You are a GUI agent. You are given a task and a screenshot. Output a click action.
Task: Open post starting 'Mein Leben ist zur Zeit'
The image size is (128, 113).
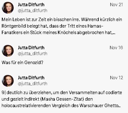(x=62, y=26)
